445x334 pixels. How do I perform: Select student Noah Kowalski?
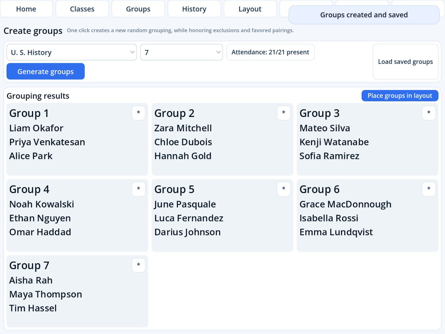pos(42,204)
